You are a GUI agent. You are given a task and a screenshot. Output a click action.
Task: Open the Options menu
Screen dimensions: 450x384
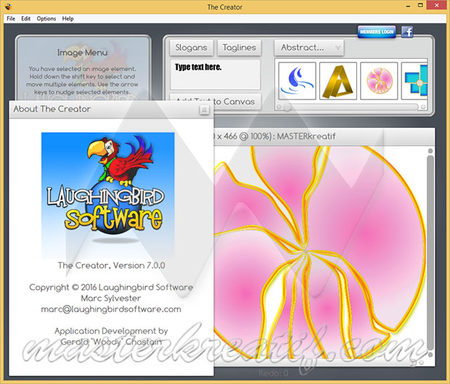pyautogui.click(x=46, y=19)
